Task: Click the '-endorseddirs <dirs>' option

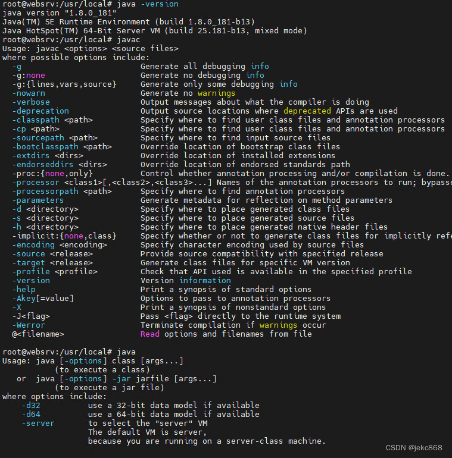Action: pos(60,164)
